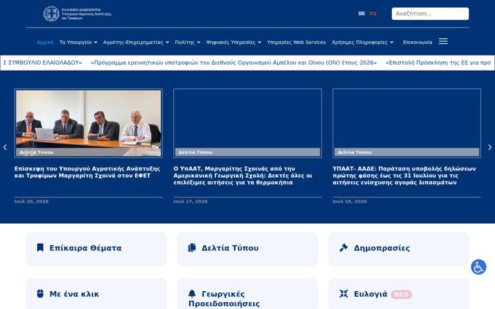Click the date Ιουλ 17, 2026

(x=190, y=201)
